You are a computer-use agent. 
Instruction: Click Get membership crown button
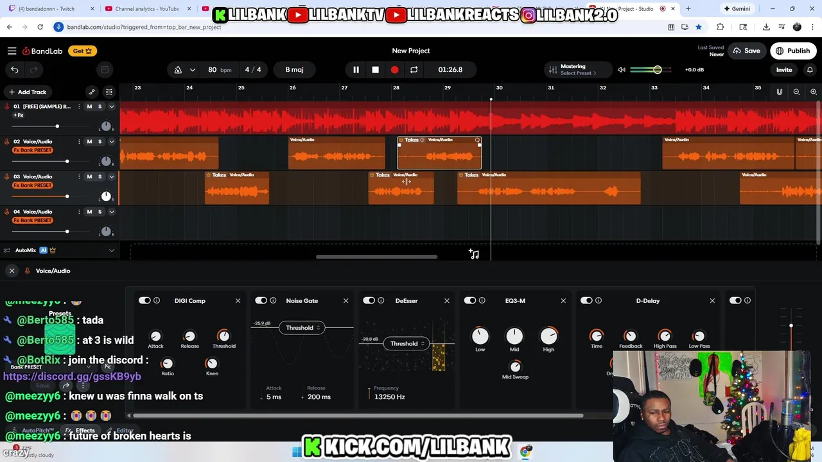82,51
